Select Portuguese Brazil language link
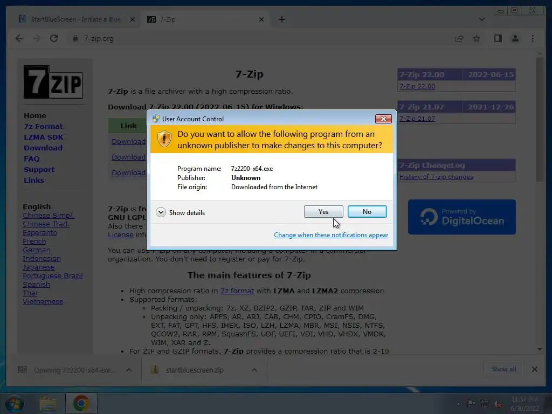 click(x=52, y=275)
